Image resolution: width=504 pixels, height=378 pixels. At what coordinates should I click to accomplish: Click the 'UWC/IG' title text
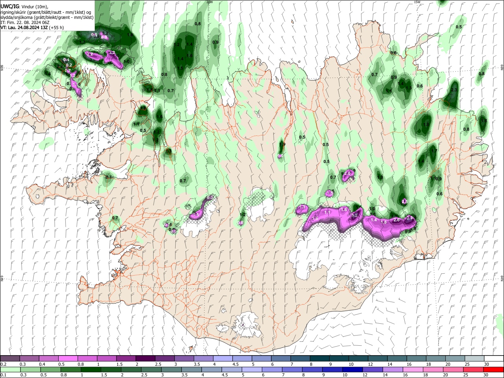pyautogui.click(x=9, y=7)
